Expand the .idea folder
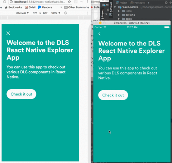The height and width of the screenshot is (163, 172). (x=119, y=11)
